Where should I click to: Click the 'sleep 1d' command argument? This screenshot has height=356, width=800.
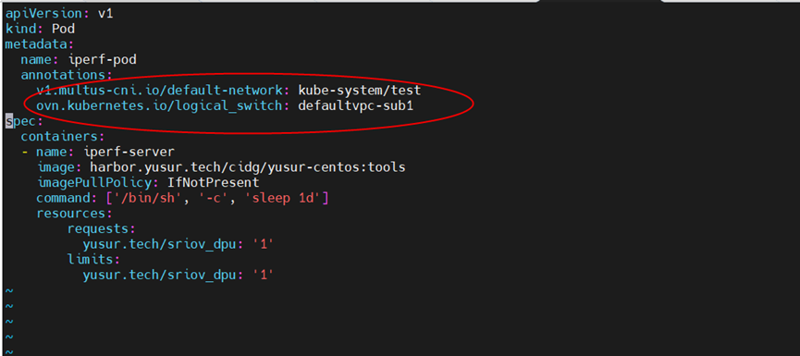point(283,198)
